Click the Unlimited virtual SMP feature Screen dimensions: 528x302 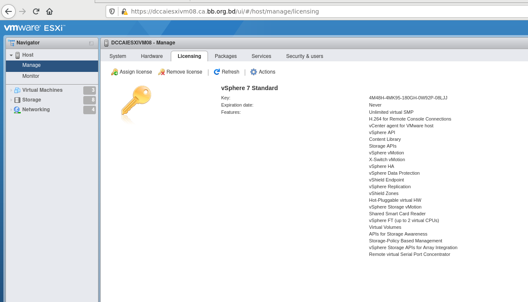(391, 112)
